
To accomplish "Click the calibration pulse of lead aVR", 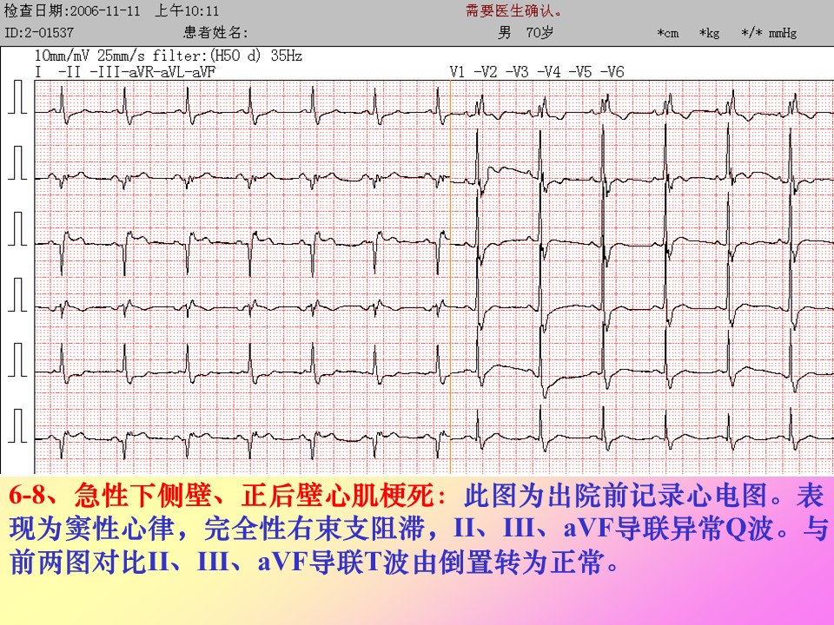I will (x=17, y=294).
